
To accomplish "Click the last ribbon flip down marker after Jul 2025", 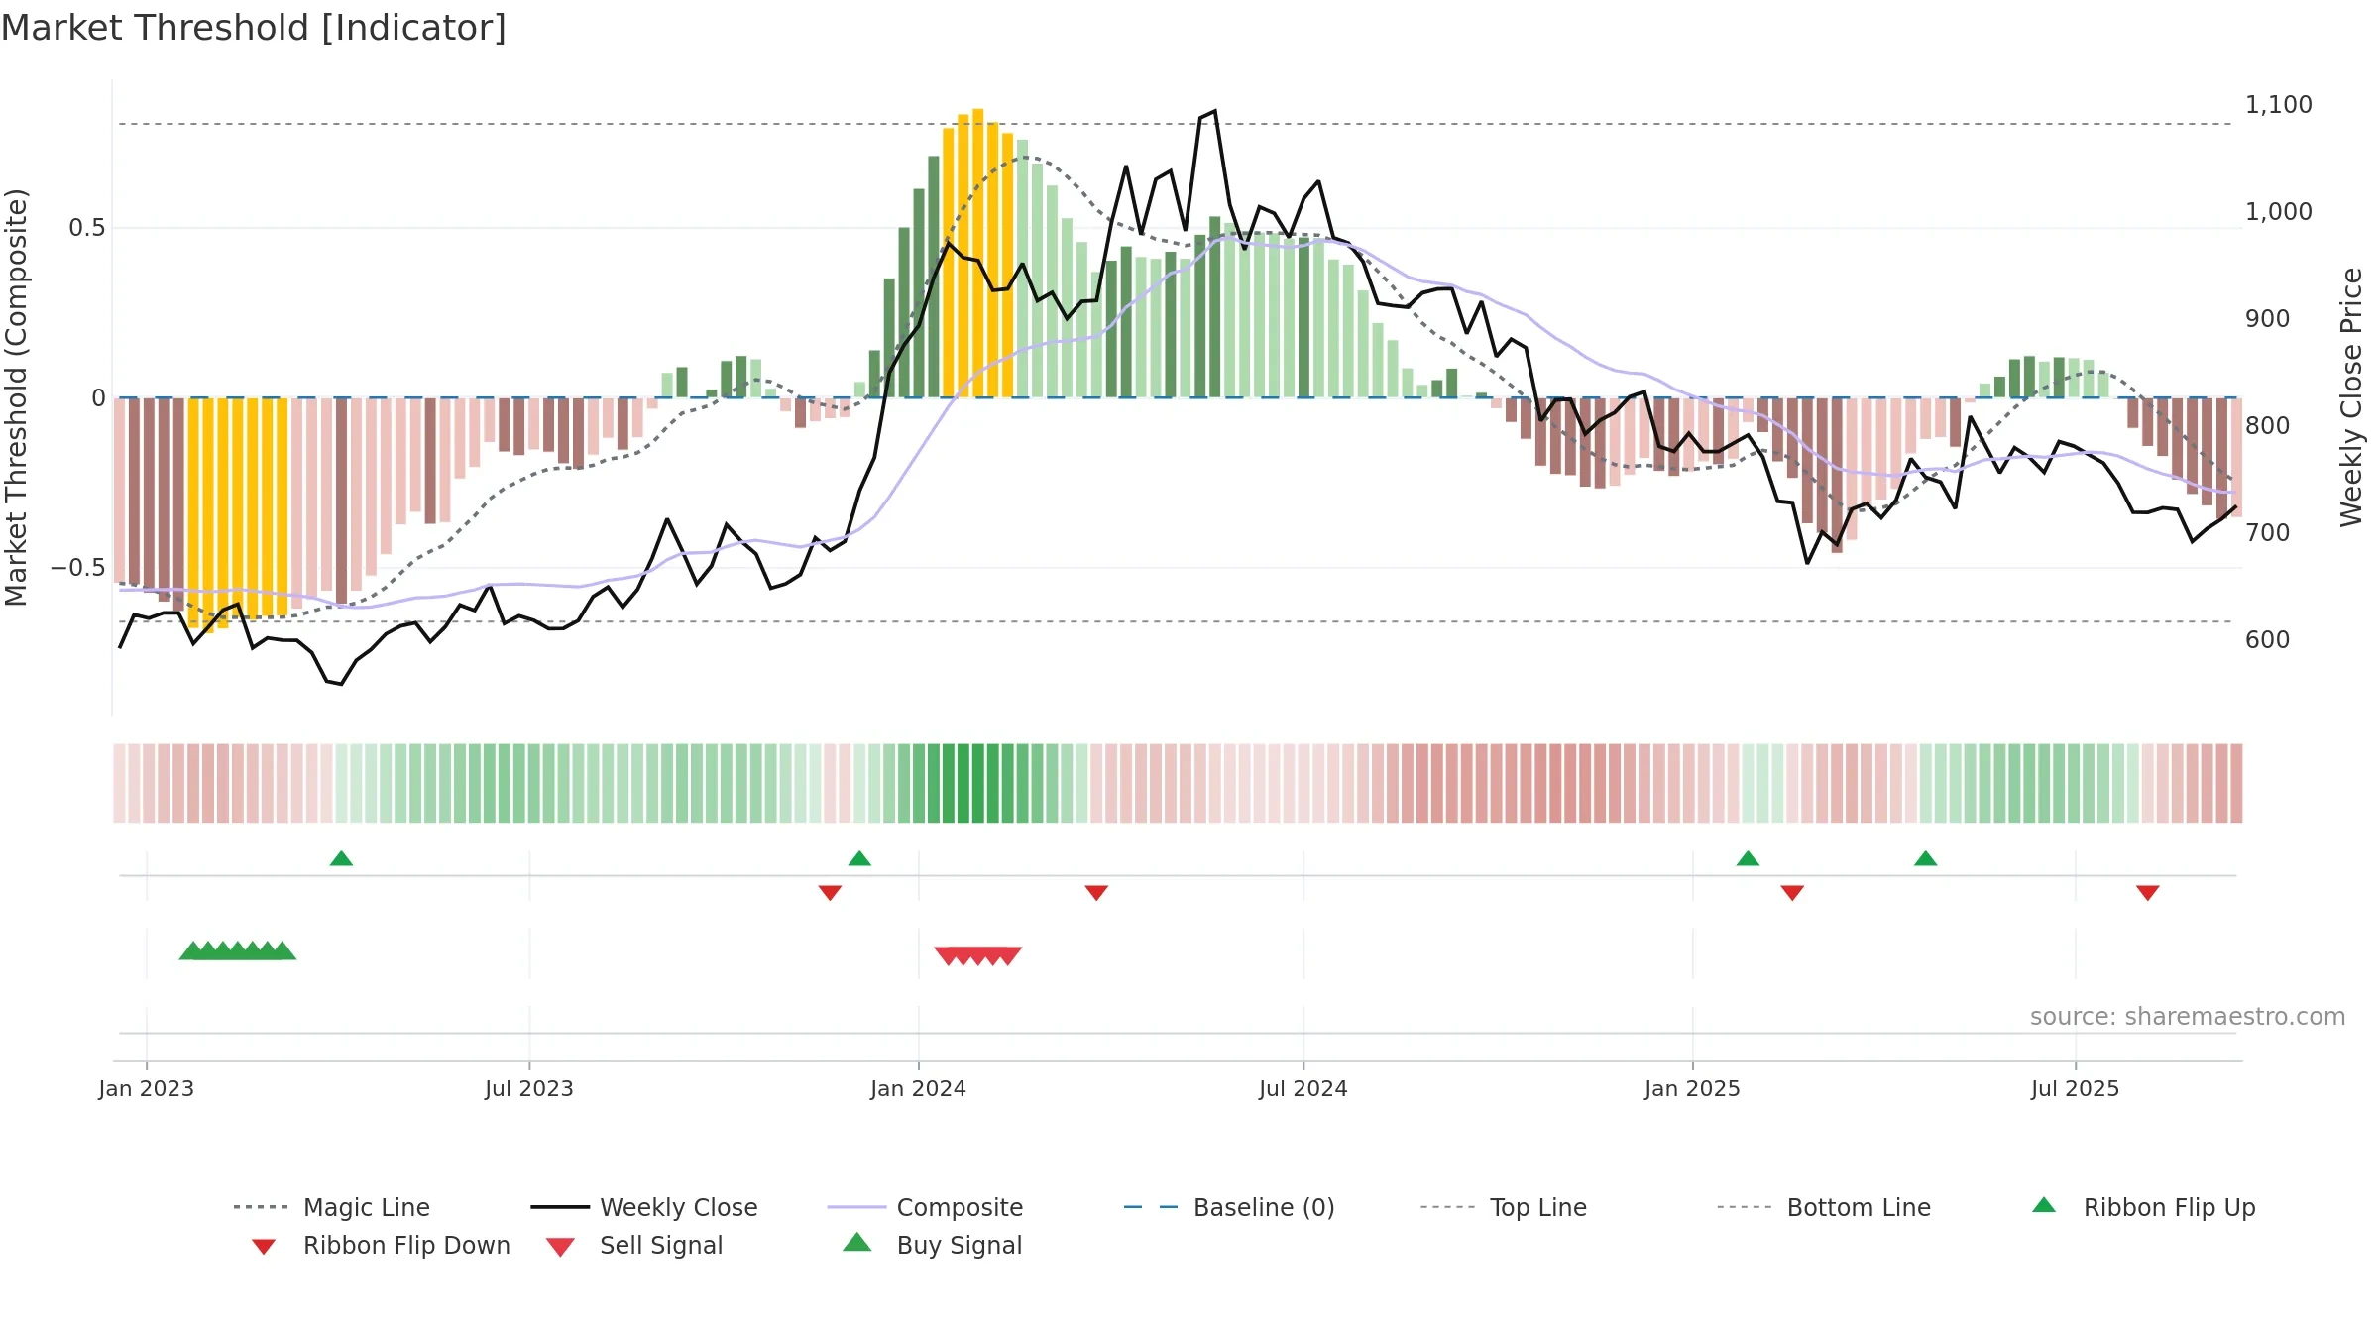I will [x=2148, y=893].
